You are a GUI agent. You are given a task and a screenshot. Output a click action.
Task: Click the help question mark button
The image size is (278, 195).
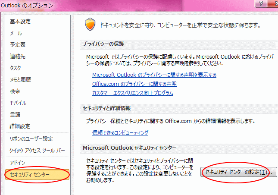pos(261,3)
